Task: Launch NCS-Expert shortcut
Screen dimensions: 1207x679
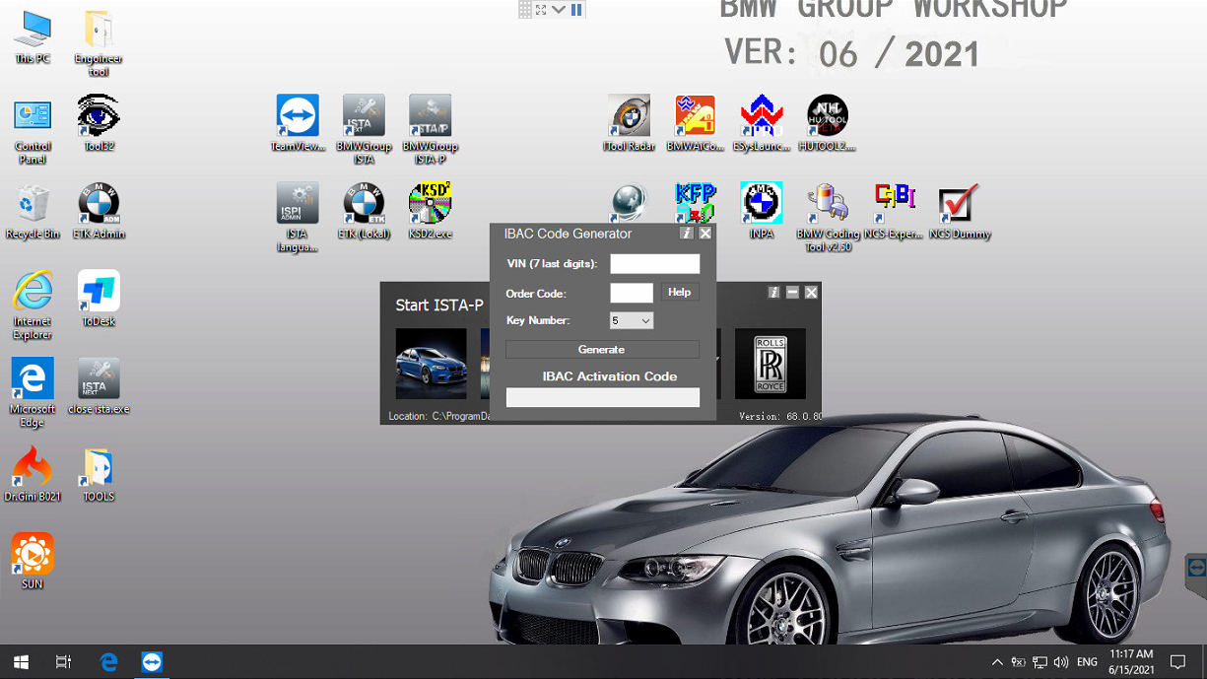Action: (894, 211)
